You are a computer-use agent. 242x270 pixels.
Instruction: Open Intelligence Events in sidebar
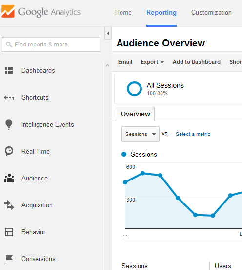point(48,125)
